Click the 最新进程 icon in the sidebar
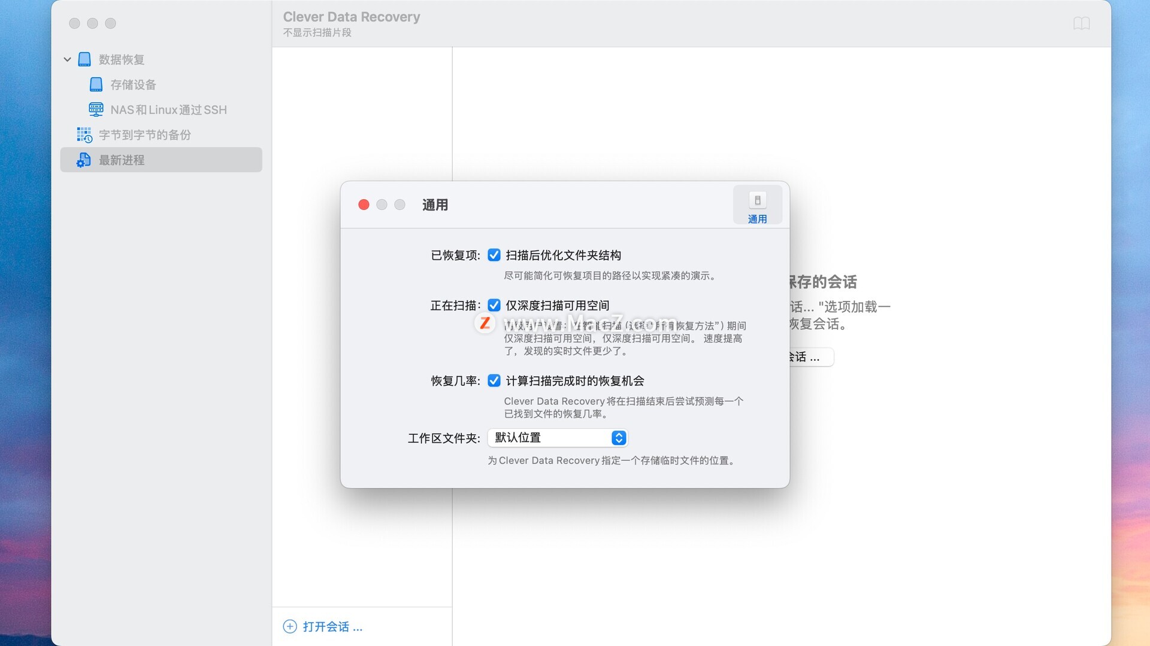Screen dimensions: 1150x646 pyautogui.click(x=84, y=160)
